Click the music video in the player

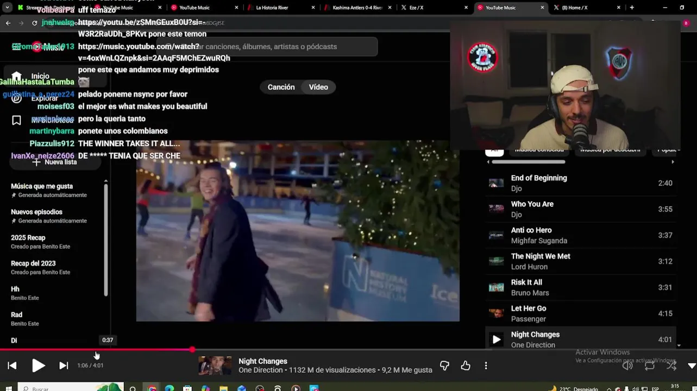pyautogui.click(x=298, y=231)
